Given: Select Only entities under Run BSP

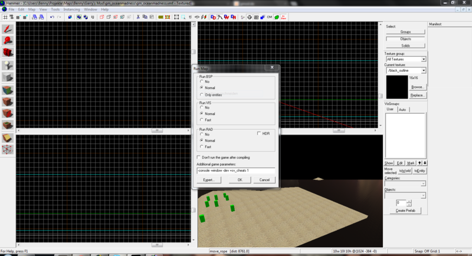Looking at the screenshot, I should (201, 94).
